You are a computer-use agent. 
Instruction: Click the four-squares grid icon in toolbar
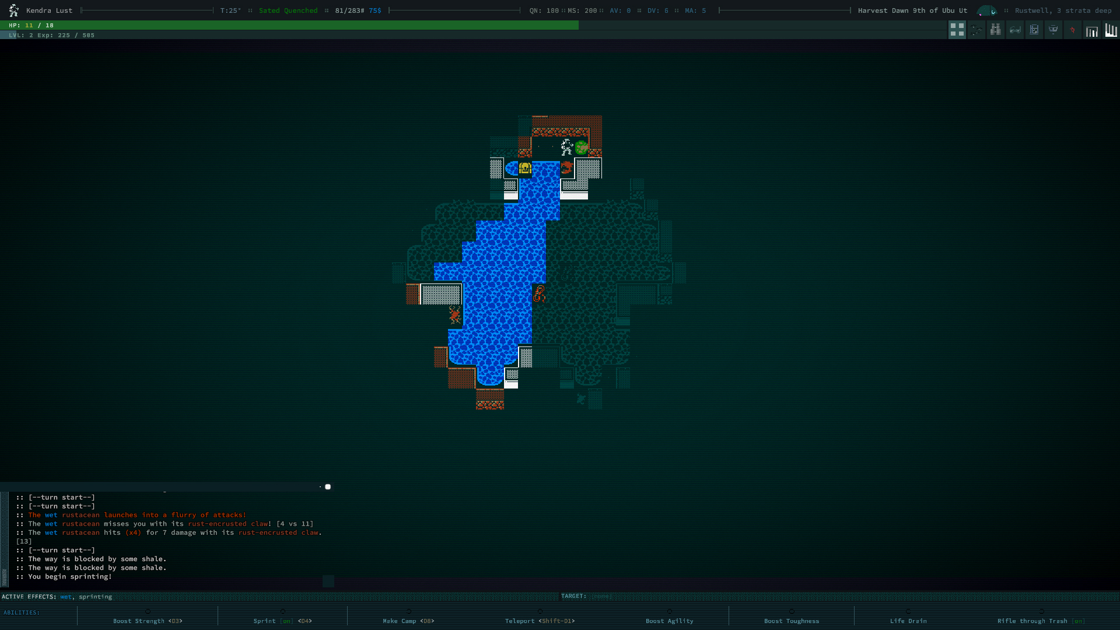point(957,30)
